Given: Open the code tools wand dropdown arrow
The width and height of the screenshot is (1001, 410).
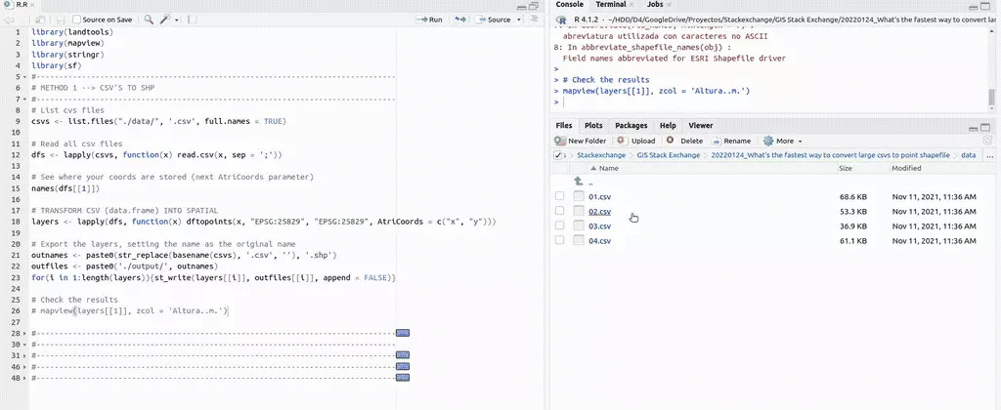Looking at the screenshot, I should [175, 20].
